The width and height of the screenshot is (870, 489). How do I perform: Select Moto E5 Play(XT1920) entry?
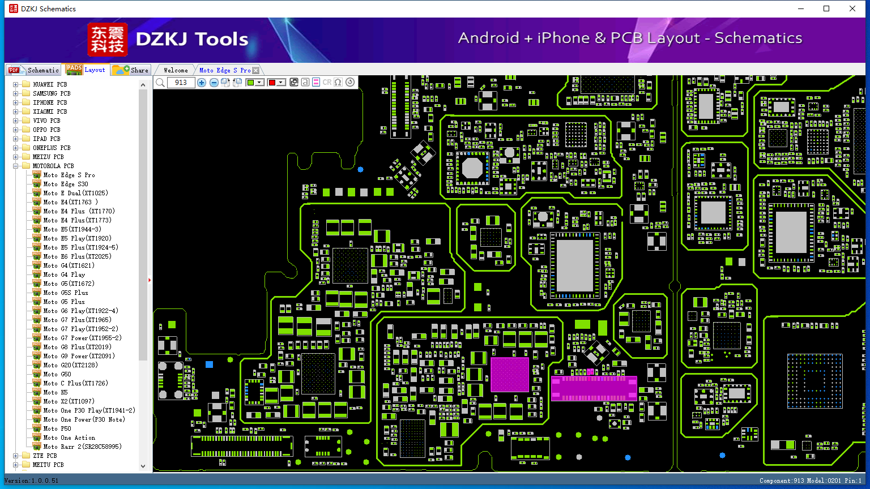pyautogui.click(x=78, y=238)
